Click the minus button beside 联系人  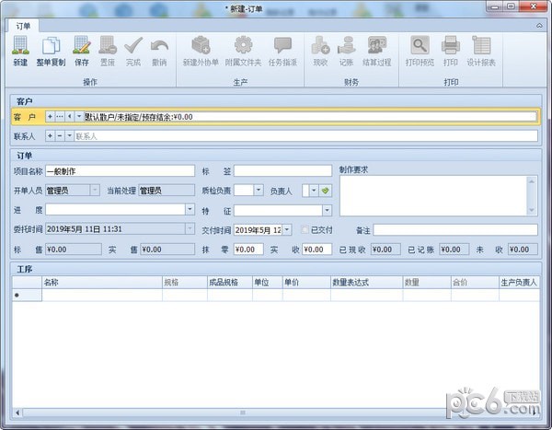(x=59, y=135)
